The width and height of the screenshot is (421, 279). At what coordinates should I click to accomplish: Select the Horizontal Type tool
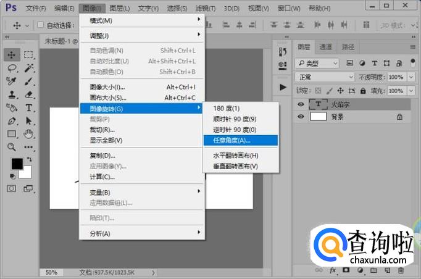tap(28, 107)
